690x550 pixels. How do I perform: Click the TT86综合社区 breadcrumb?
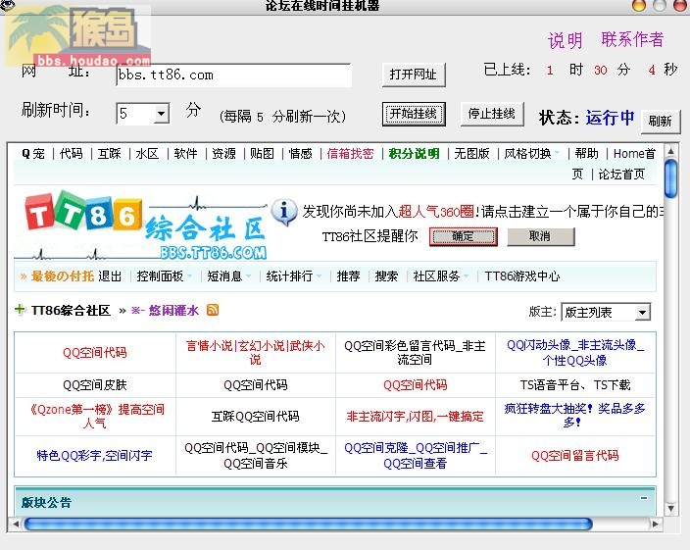[x=71, y=310]
